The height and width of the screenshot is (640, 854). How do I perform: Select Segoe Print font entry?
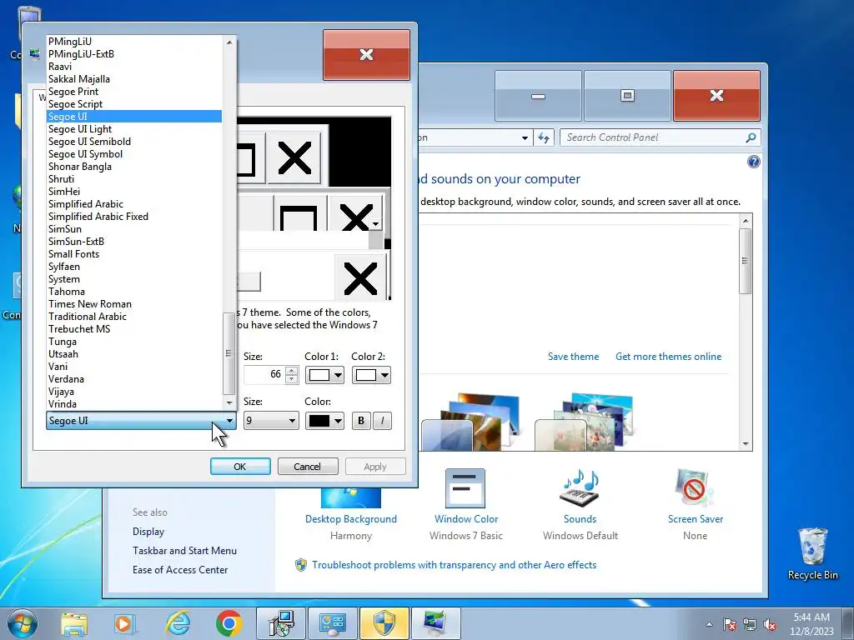pos(134,92)
